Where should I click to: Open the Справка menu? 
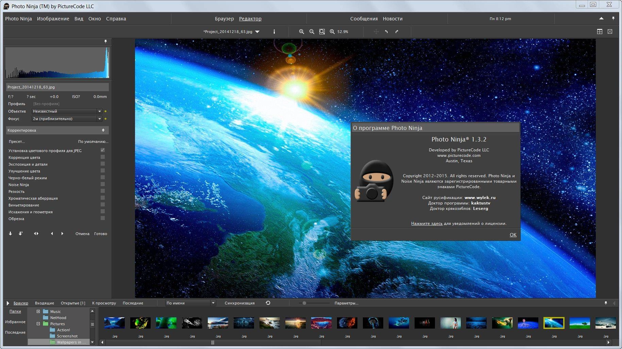116,19
